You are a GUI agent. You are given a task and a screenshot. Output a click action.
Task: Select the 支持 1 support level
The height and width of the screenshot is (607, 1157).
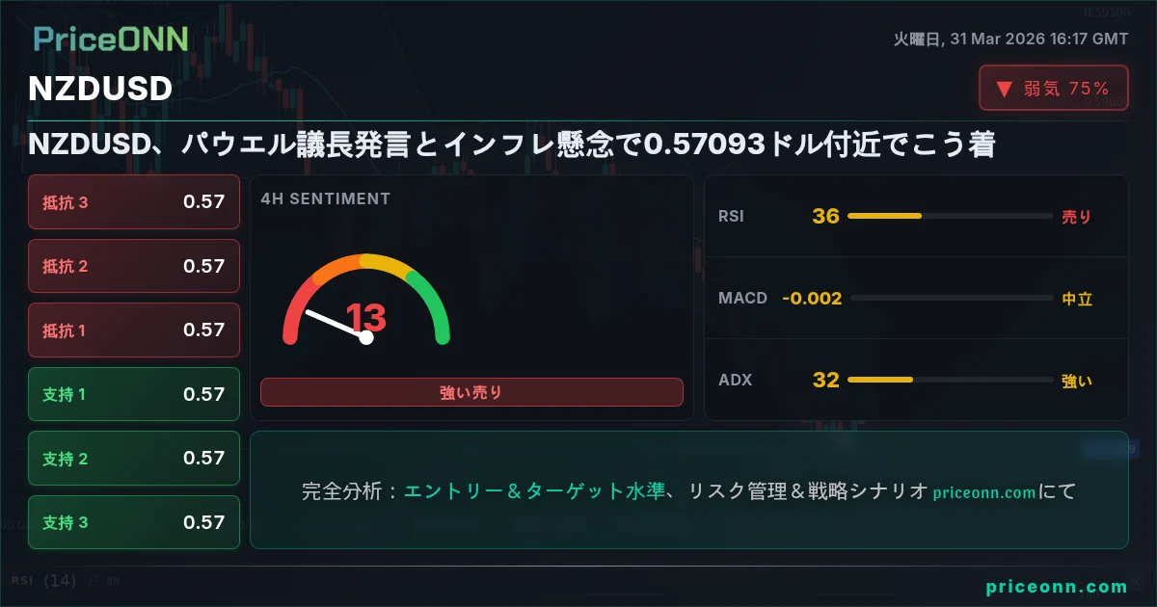click(134, 394)
